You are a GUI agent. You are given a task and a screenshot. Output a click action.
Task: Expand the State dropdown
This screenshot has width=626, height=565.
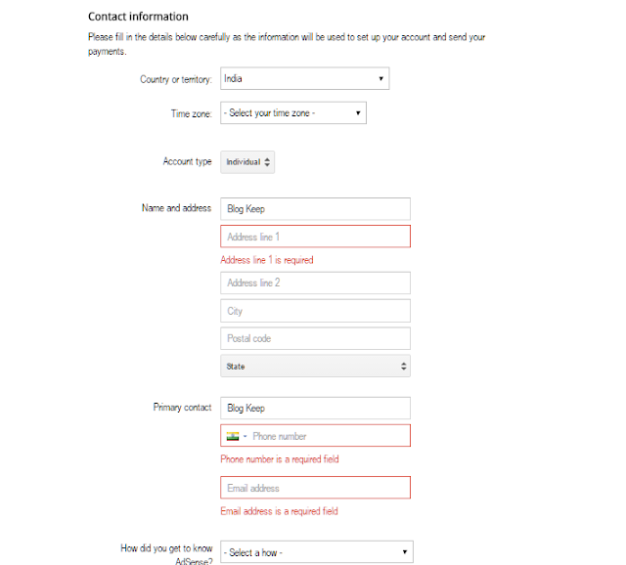click(x=315, y=367)
